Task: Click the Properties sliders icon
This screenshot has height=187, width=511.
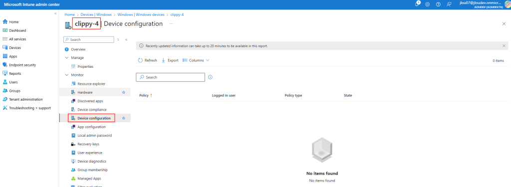Action: pyautogui.click(x=73, y=66)
